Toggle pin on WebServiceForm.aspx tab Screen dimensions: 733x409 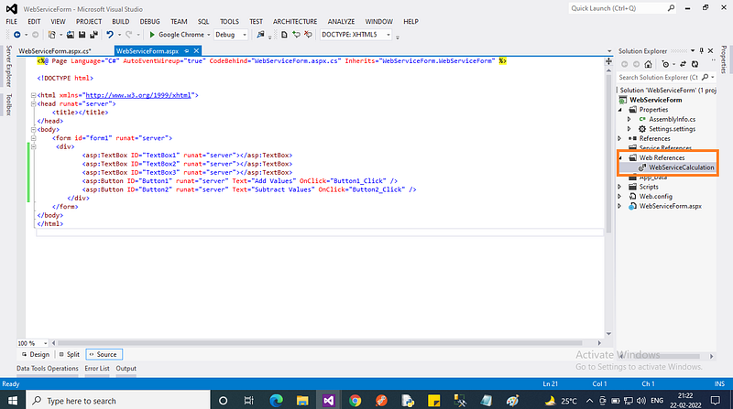point(187,51)
